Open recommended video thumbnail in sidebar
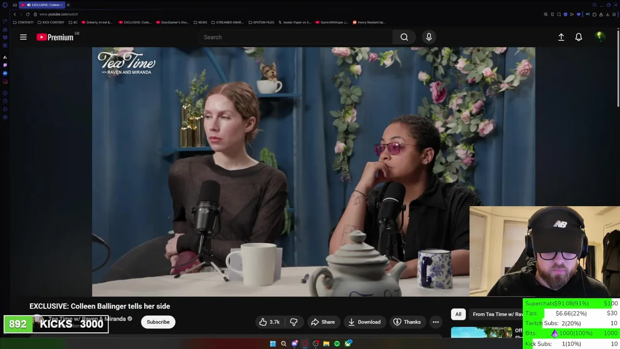 coord(481,333)
